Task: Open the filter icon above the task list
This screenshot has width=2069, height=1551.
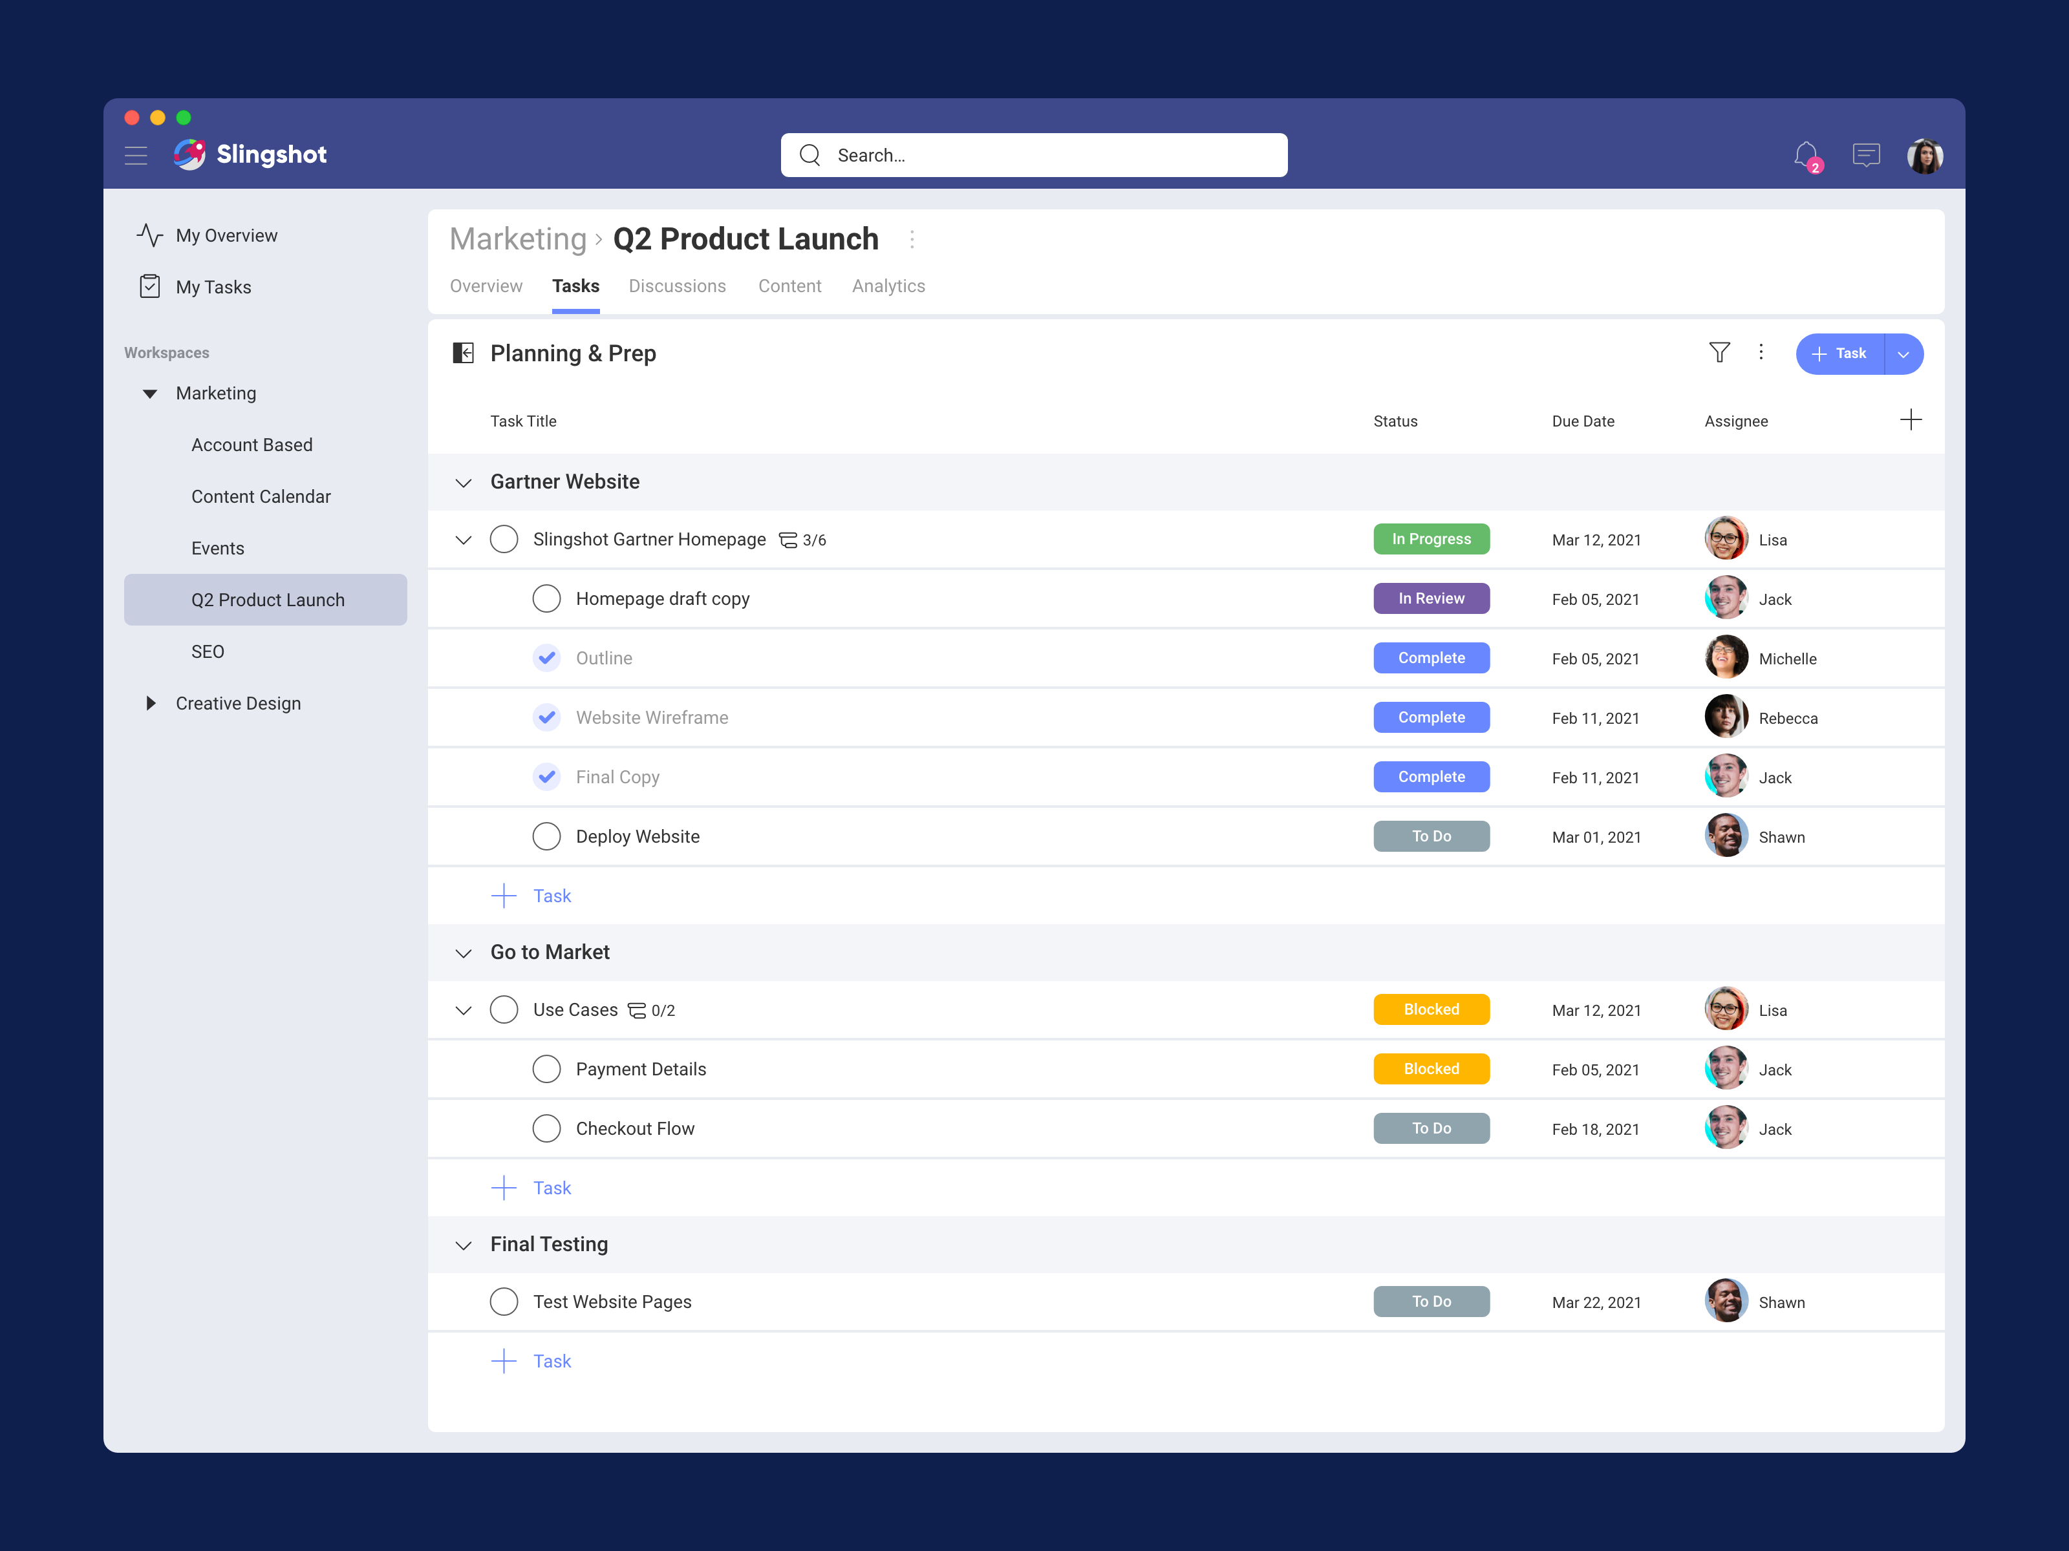Action: (x=1720, y=352)
